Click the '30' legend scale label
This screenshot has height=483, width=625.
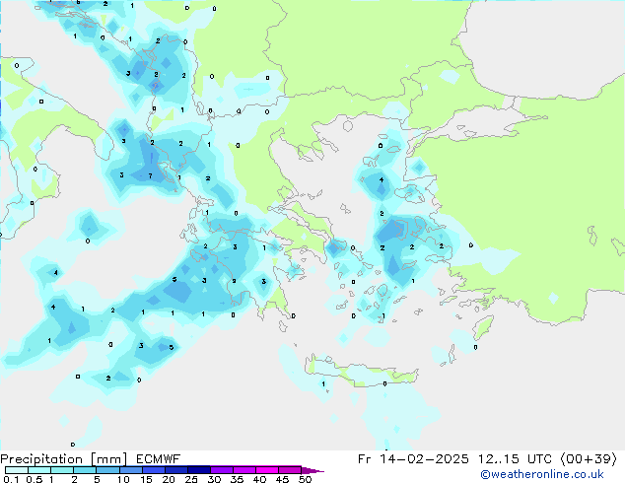coord(214,479)
